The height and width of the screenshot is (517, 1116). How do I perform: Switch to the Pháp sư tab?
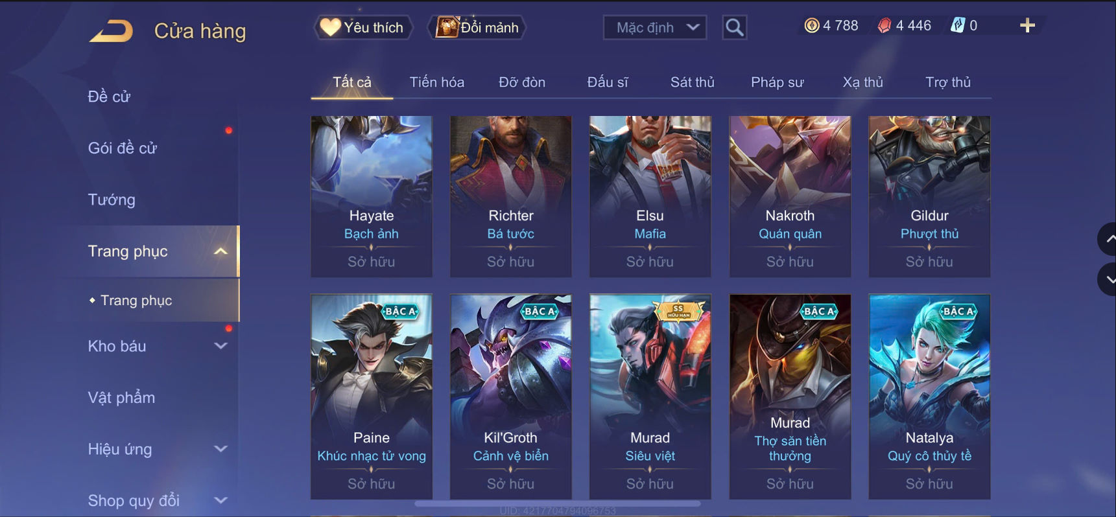[777, 82]
